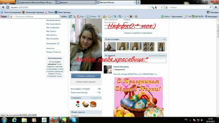Click the magnifier in Yandex search box
This screenshot has width=219, height=123.
coord(211,7)
